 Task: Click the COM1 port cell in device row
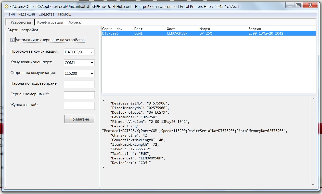click(138, 33)
